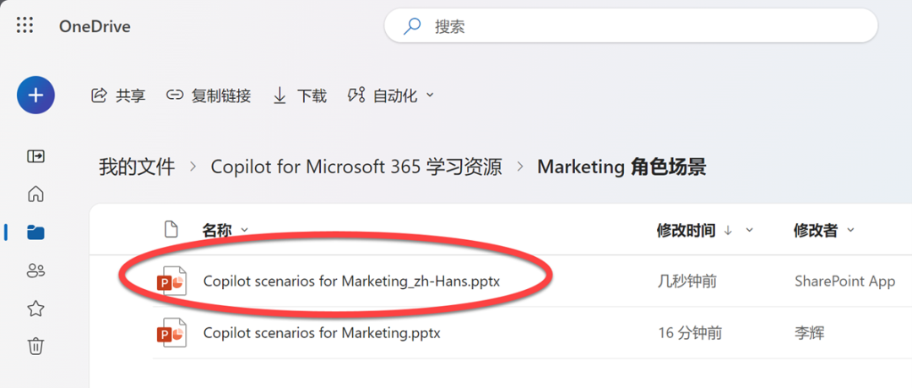Screen dimensions: 912x388
Task: Open Copilot scenarios for Marketing.pptx
Action: tap(322, 333)
